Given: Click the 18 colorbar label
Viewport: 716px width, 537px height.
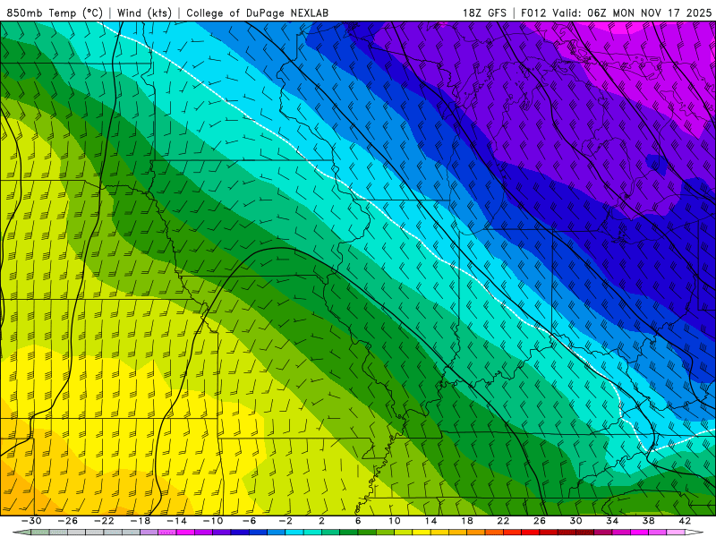Looking at the screenshot, I should (467, 521).
